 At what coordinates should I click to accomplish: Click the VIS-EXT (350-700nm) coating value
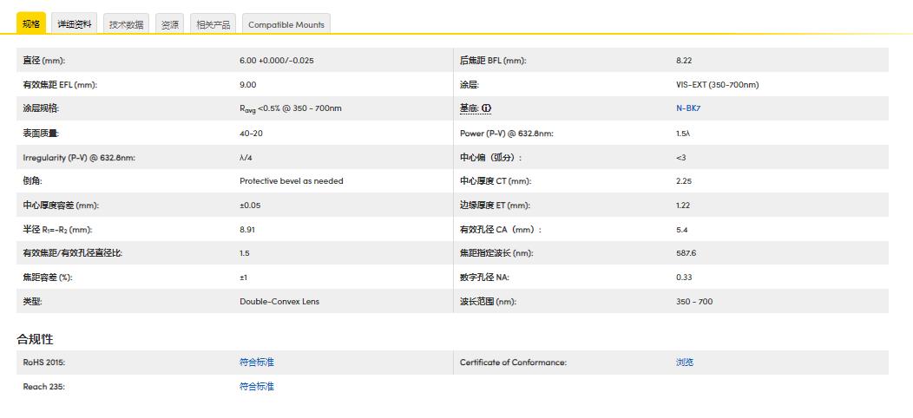tap(717, 85)
